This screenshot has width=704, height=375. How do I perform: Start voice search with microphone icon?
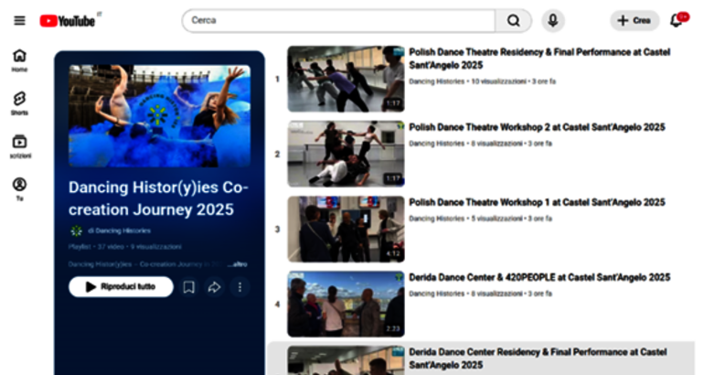pyautogui.click(x=552, y=20)
